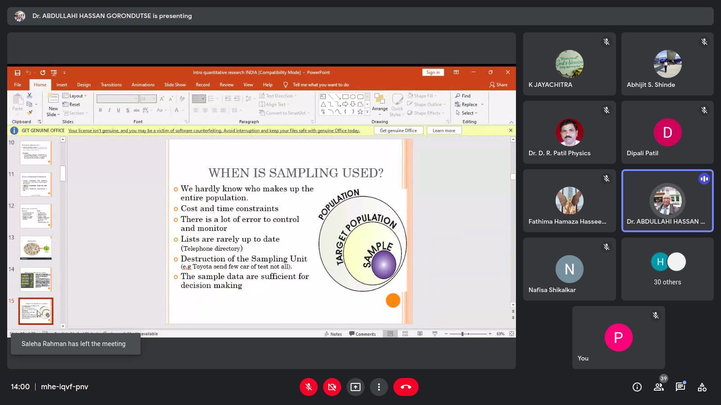Image resolution: width=721 pixels, height=405 pixels.
Task: Unmute your microphone in Meet controls
Action: pos(309,387)
